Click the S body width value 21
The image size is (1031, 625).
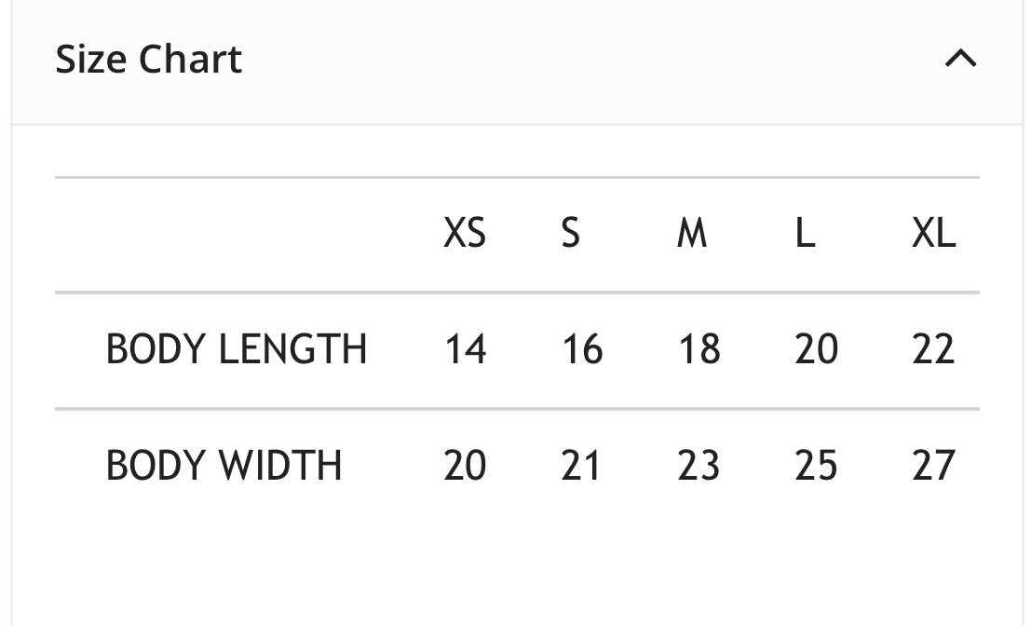[x=581, y=465]
